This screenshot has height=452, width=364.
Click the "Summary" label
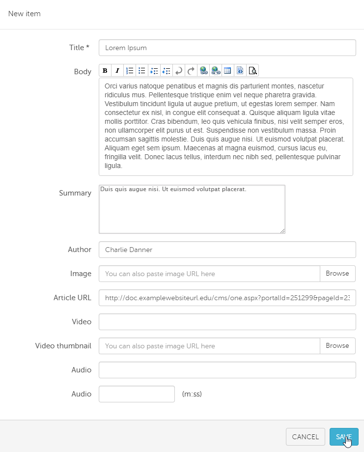(x=75, y=193)
